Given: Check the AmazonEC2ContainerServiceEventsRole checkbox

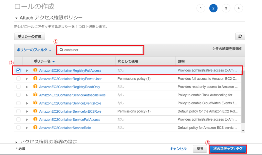Looking at the screenshot, I should [x=18, y=103].
